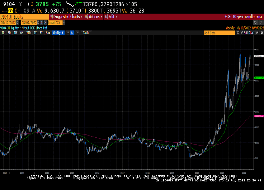
Task: Select the 1D range tab
Action: coord(3,33)
